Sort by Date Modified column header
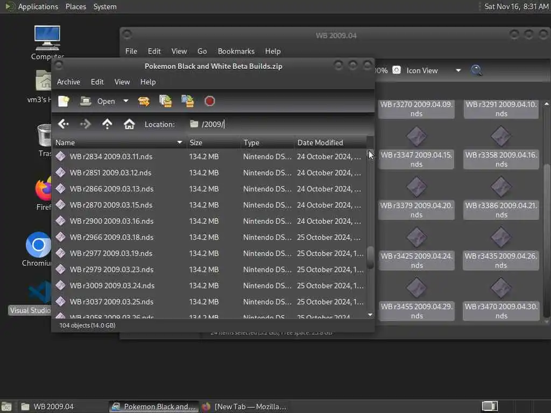Image resolution: width=551 pixels, height=413 pixels. point(330,143)
